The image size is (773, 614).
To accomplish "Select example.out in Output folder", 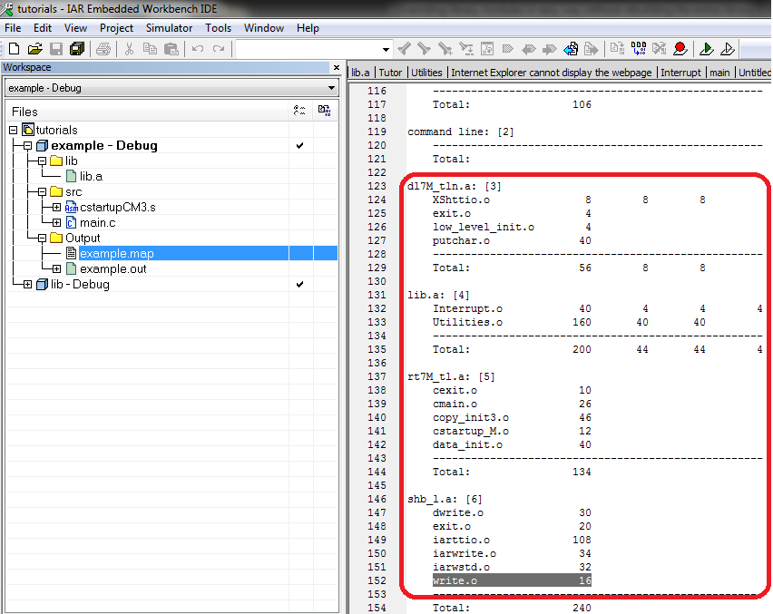I will pyautogui.click(x=113, y=269).
